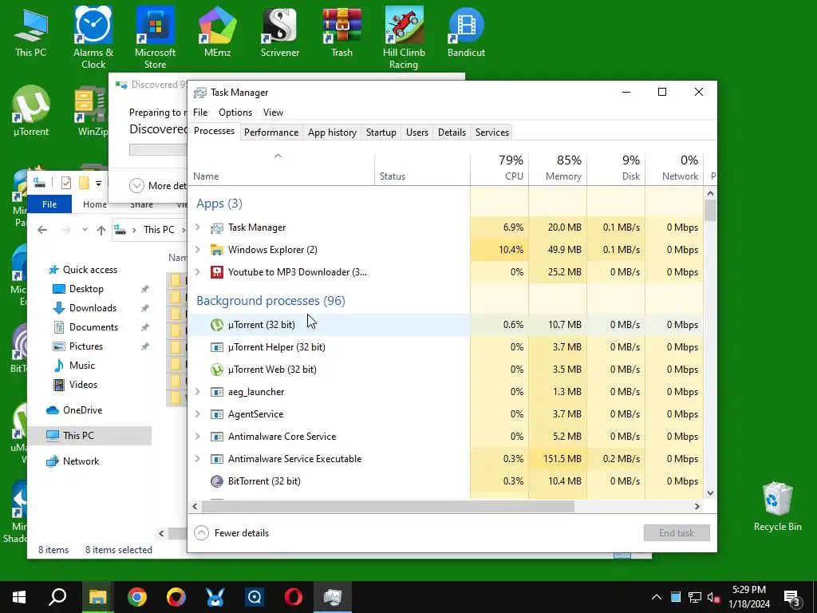Expand More details in copy dialog
The image size is (817, 613).
pos(136,185)
